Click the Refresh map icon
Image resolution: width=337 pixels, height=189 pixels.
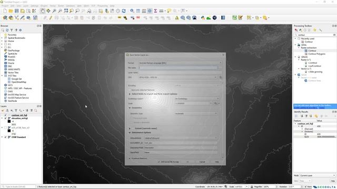pos(124,11)
